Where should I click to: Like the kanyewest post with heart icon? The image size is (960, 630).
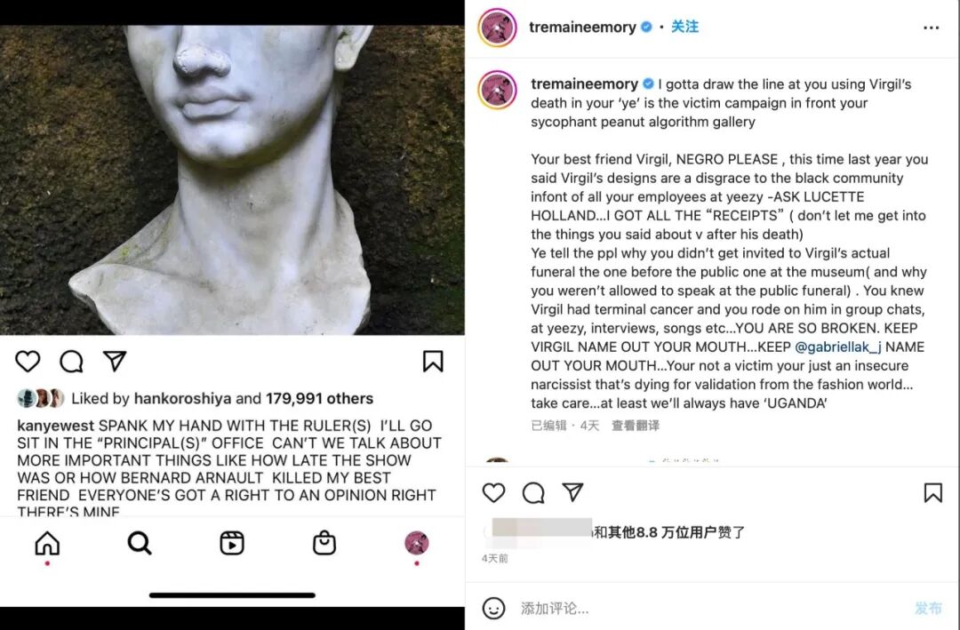(28, 362)
